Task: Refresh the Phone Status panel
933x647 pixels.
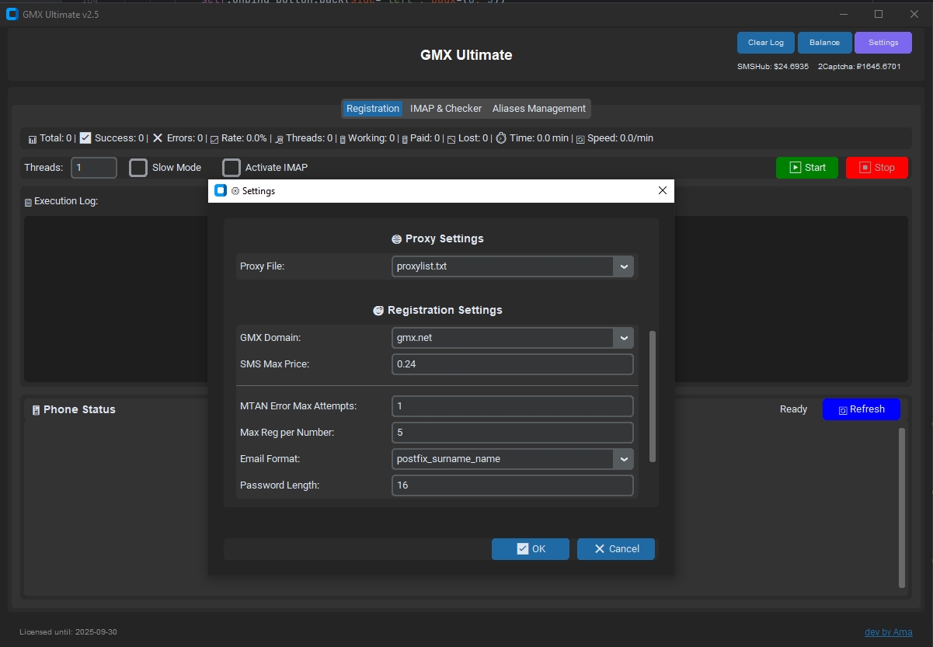Action: point(862,409)
